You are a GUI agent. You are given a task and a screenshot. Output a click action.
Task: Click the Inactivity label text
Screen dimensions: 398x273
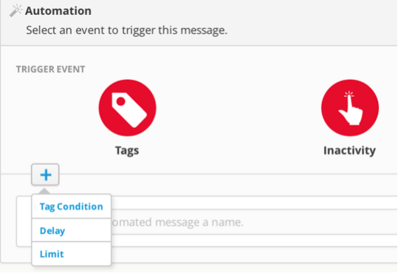pyautogui.click(x=349, y=150)
